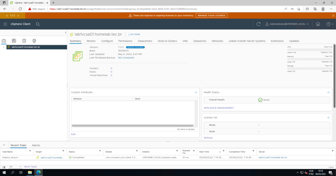This screenshot has height=176, width=336.
Task: Filter the Details column
Action: click(137, 151)
